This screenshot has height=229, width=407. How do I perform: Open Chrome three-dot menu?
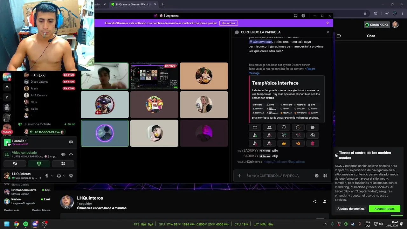pyautogui.click(x=402, y=13)
